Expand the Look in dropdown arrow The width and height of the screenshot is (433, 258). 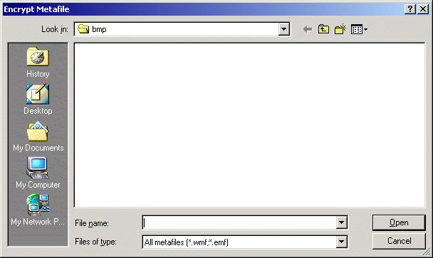(x=284, y=29)
